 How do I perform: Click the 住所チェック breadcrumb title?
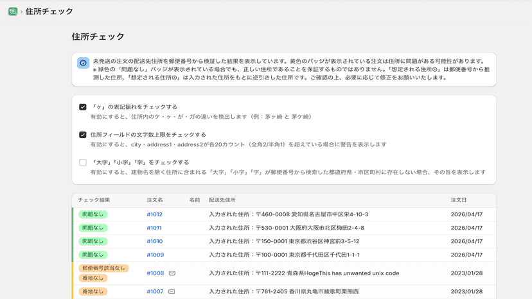point(49,12)
